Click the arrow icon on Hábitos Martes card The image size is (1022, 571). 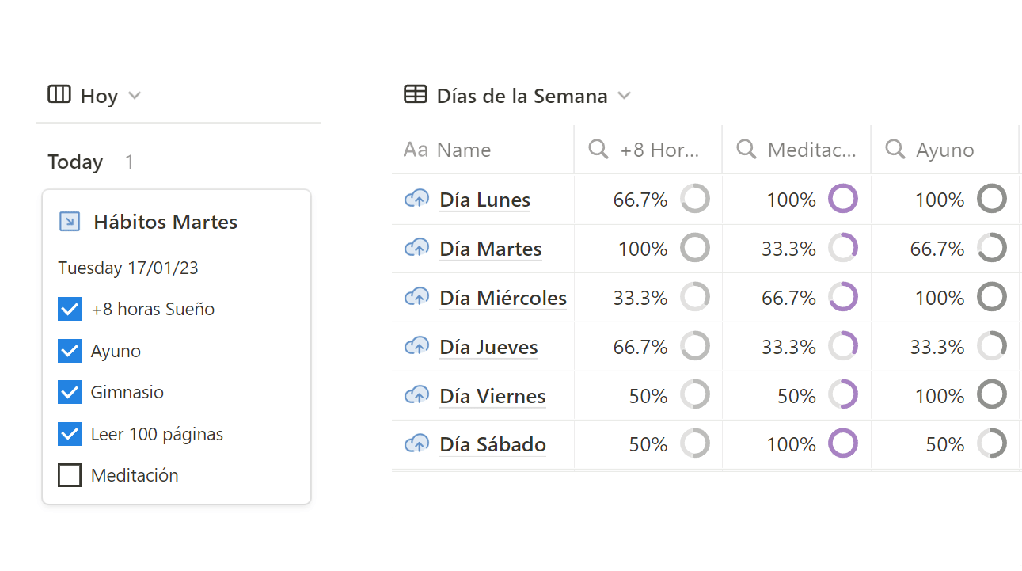(x=70, y=222)
